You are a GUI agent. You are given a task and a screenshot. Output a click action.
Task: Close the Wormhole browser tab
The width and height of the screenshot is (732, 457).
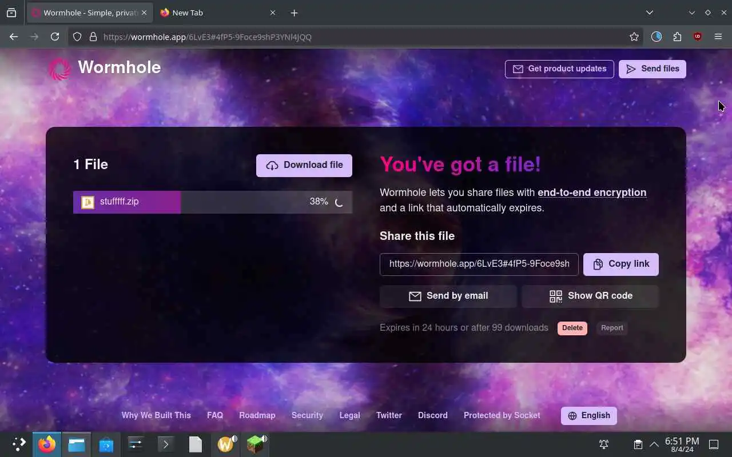(144, 13)
